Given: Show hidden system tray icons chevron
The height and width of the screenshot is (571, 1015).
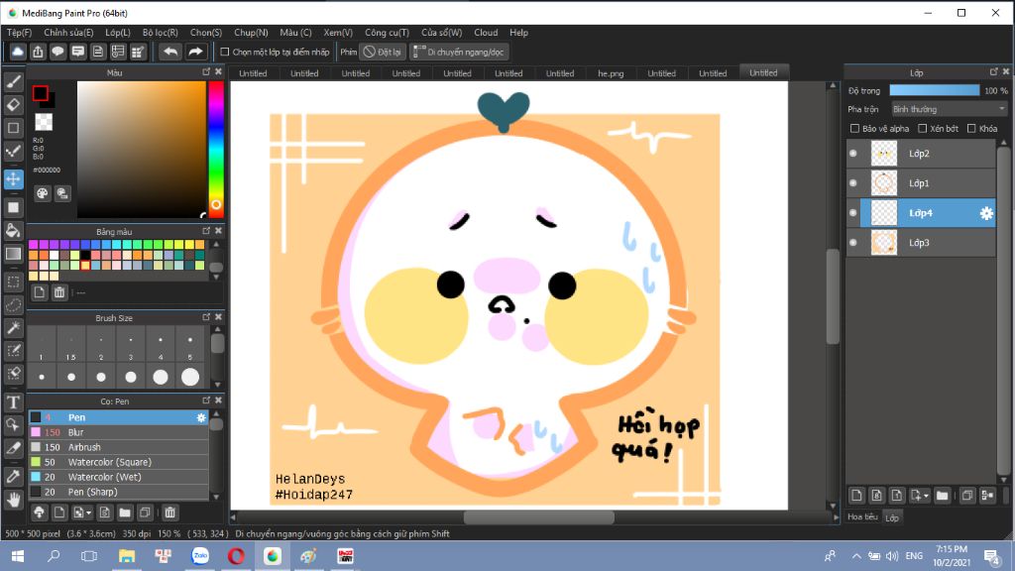Looking at the screenshot, I should point(856,556).
